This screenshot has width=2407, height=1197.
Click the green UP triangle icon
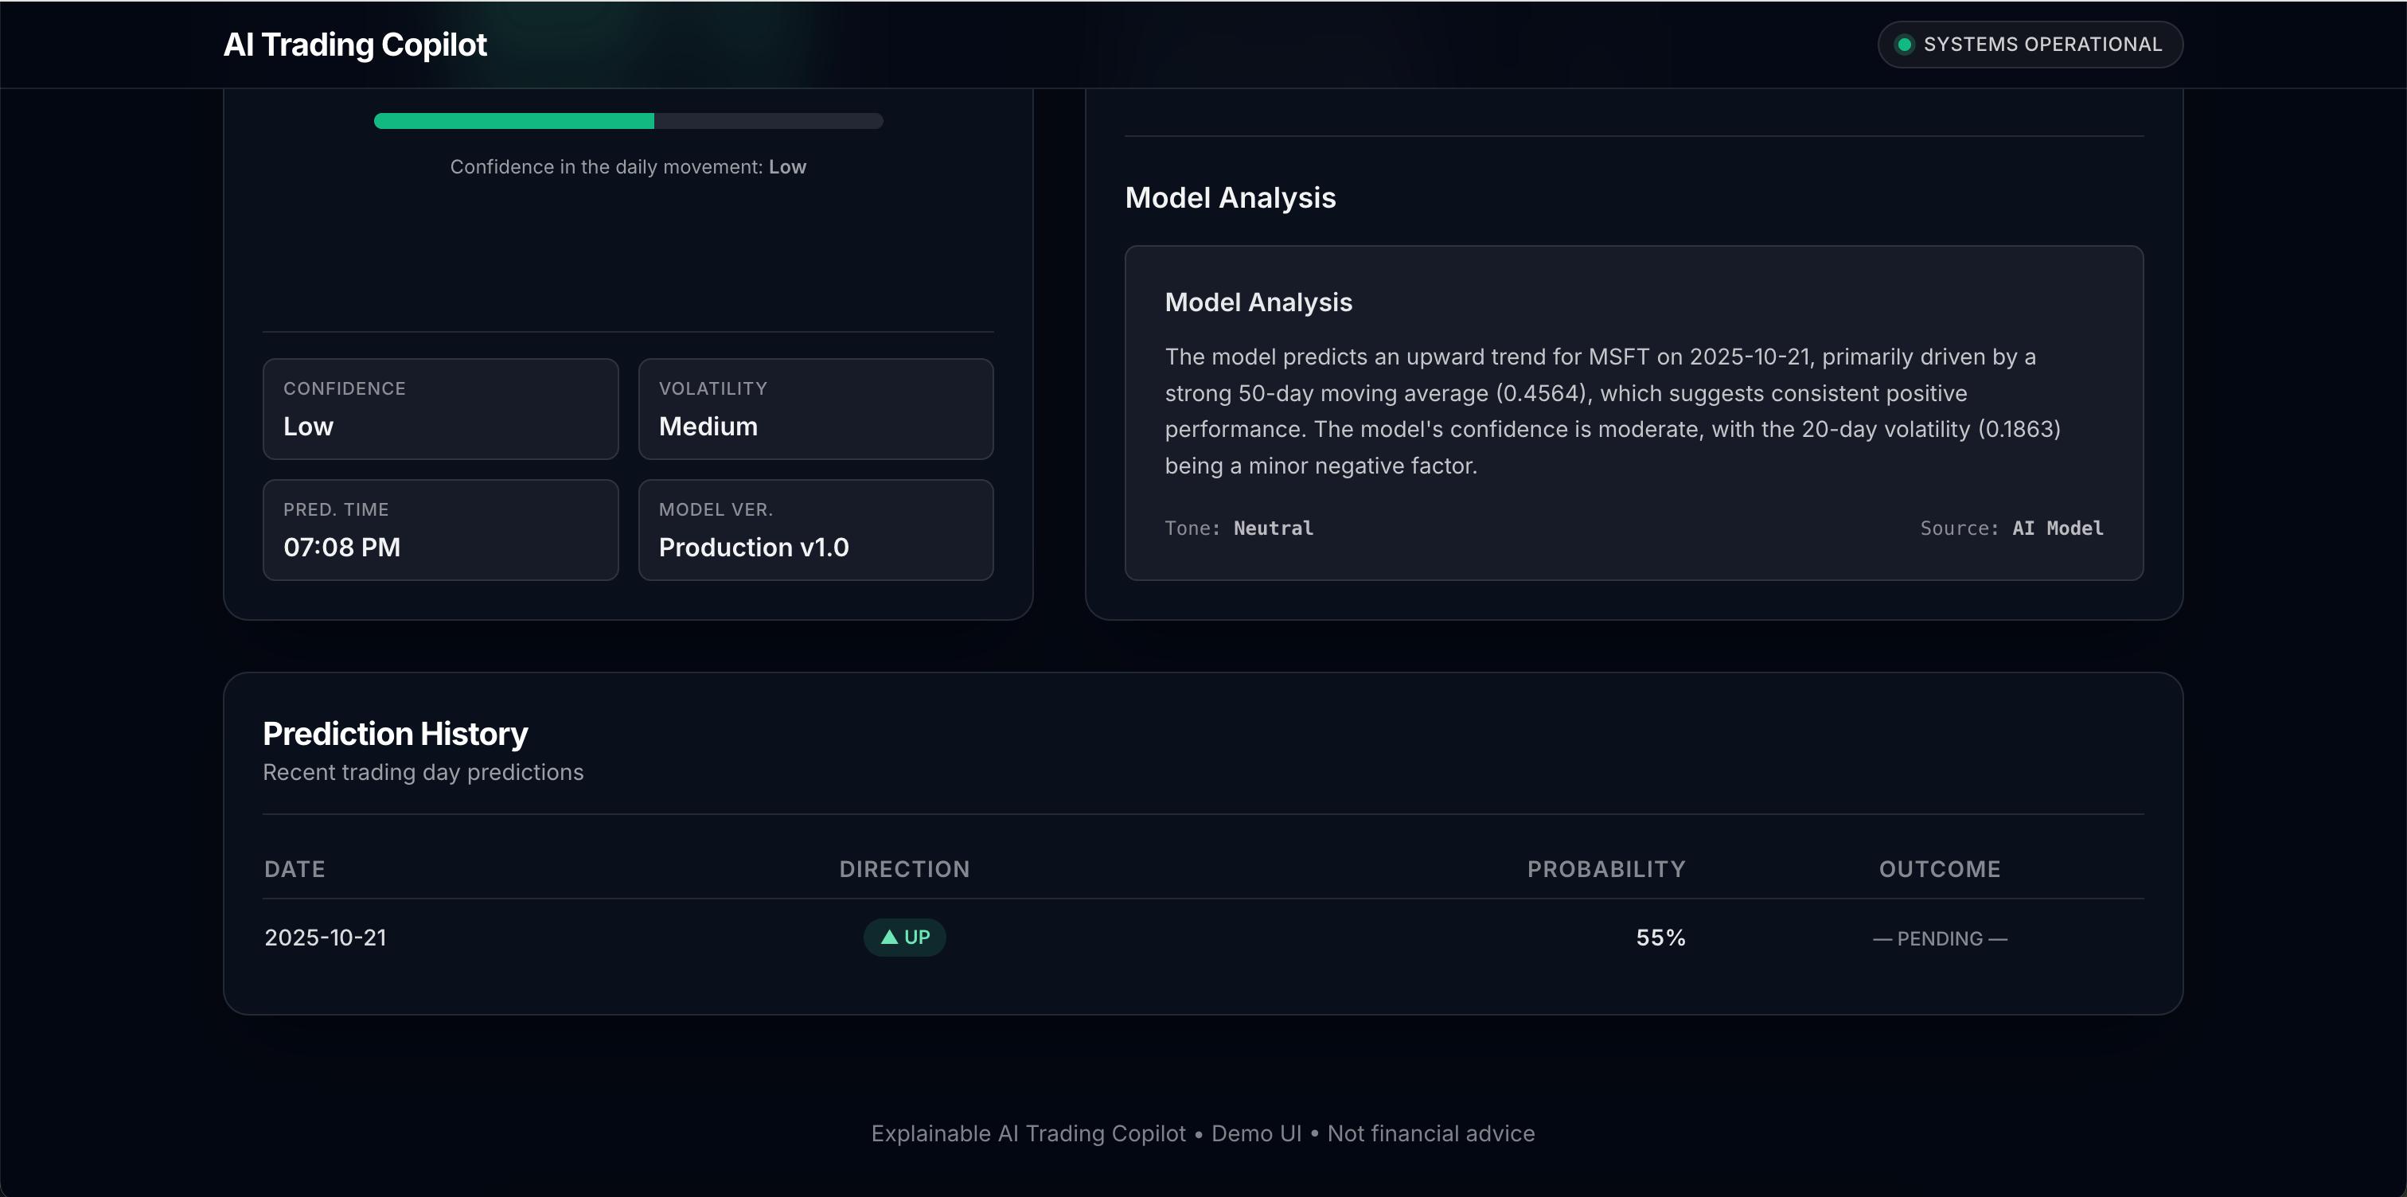888,938
